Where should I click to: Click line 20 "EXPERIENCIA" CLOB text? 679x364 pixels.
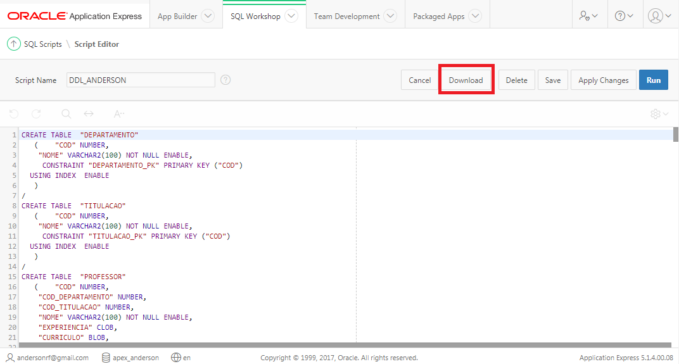[77, 328]
